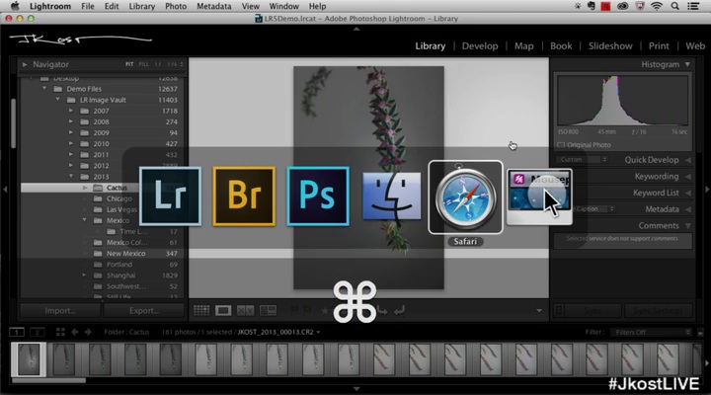Hide top module picker panel arrow
The height and width of the screenshot is (395, 711).
pyautogui.click(x=356, y=29)
